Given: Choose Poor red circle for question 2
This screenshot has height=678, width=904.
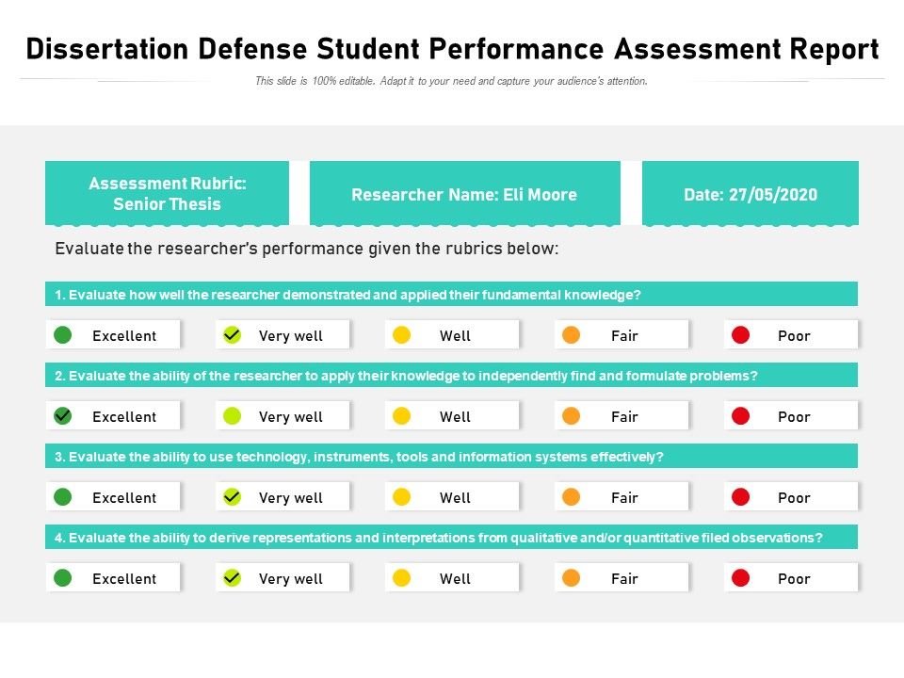Looking at the screenshot, I should [741, 415].
